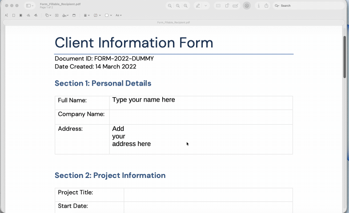
Task: Rotate the page with the rotate icon
Action: pyautogui.click(x=227, y=6)
